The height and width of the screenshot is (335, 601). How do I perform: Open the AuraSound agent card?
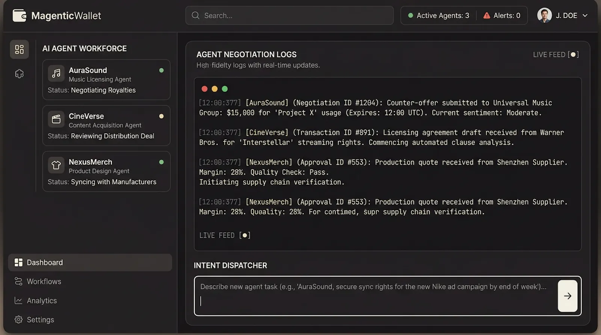pos(106,80)
